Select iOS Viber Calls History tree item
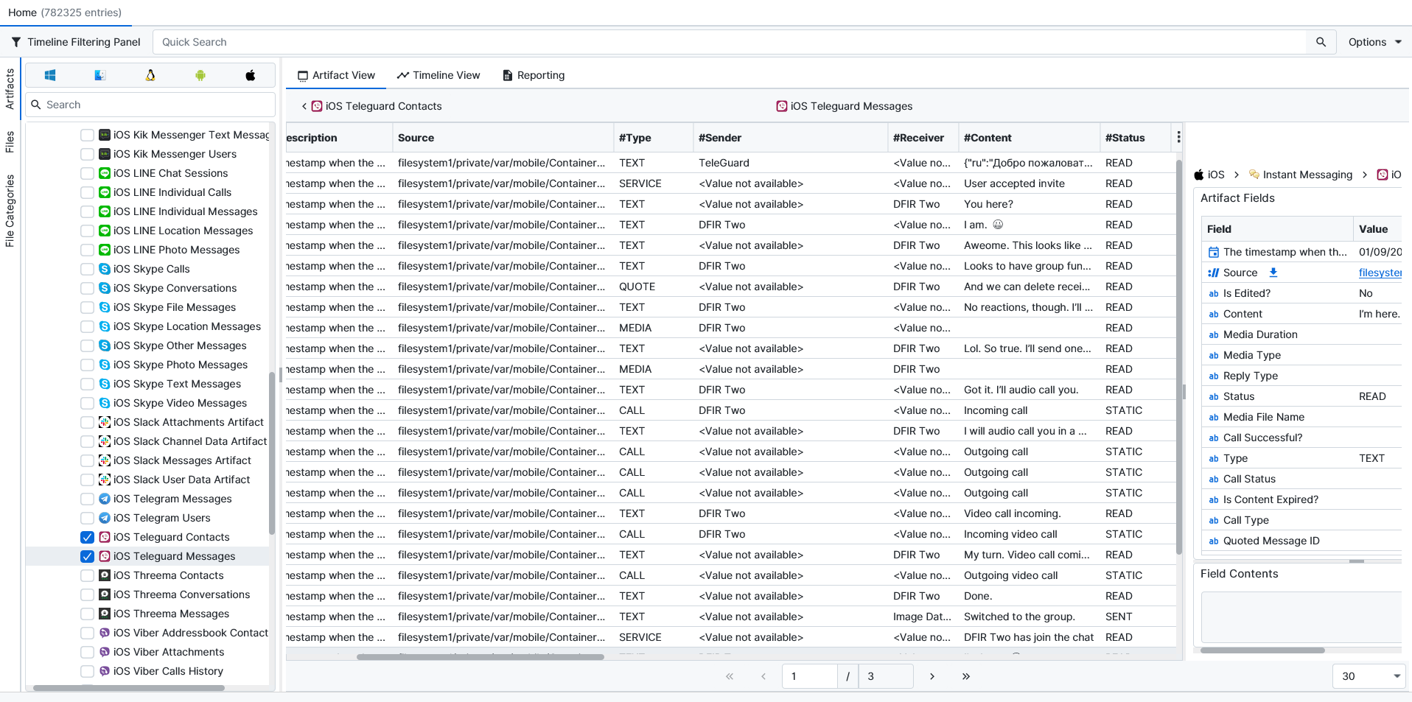 (x=168, y=671)
